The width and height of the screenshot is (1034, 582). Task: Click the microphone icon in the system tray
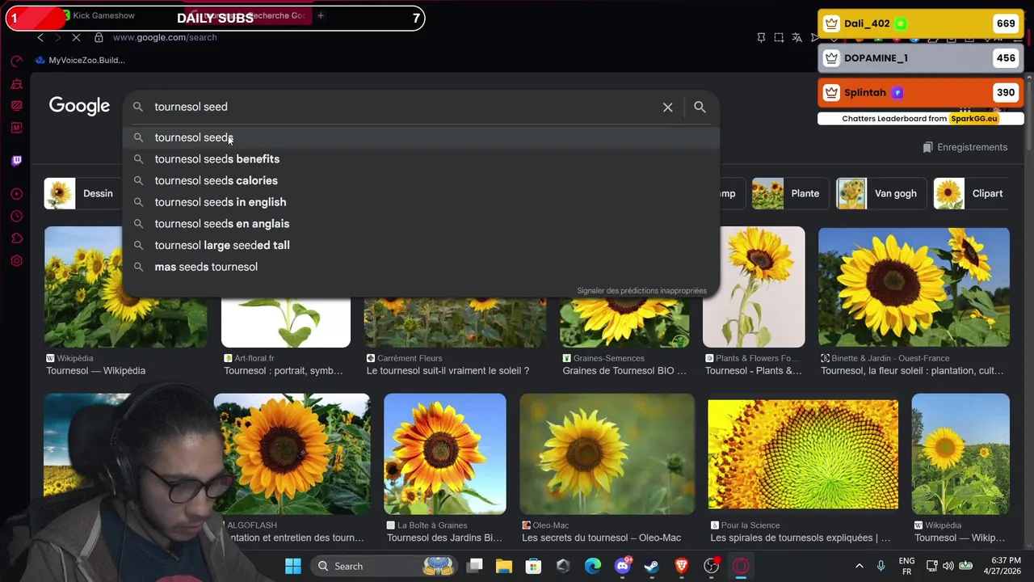tap(881, 566)
